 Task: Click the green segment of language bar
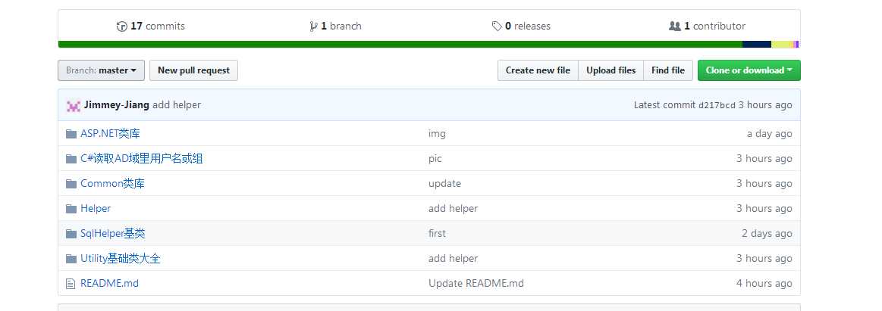pyautogui.click(x=400, y=45)
